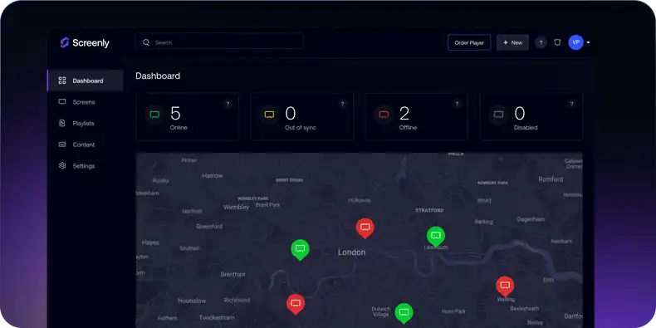
Task: Click the 'Brentford' map label
Action: point(233,275)
